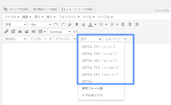Switch to the ビジュアル tab

pos(162,11)
